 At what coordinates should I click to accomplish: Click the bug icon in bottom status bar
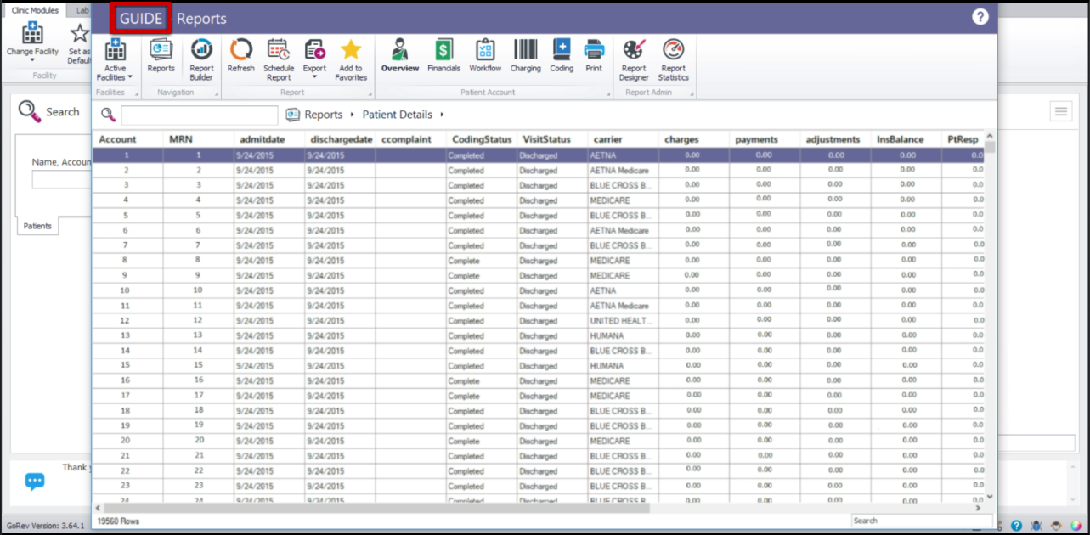pyautogui.click(x=1036, y=526)
